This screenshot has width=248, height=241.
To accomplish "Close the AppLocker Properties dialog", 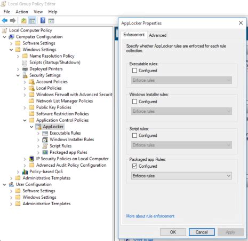I will pyautogui.click(x=241, y=23).
